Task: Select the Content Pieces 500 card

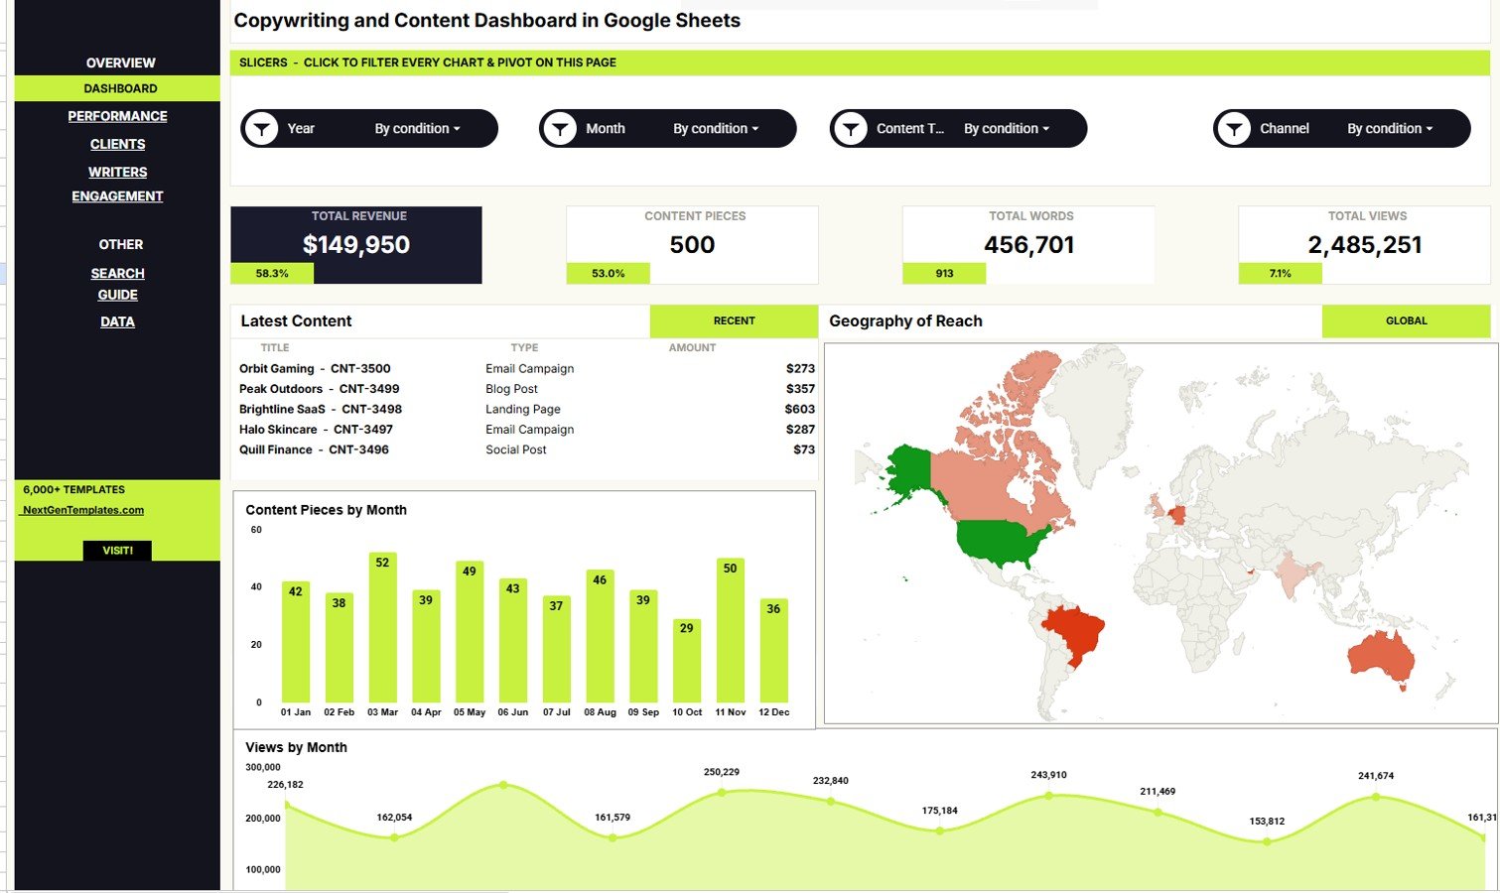Action: coord(692,245)
